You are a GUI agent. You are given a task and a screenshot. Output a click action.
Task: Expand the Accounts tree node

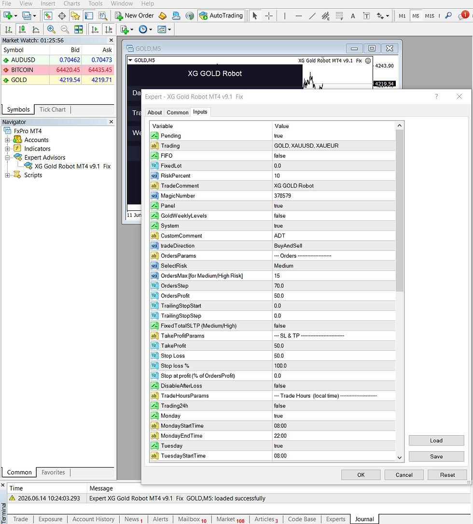(x=7, y=140)
